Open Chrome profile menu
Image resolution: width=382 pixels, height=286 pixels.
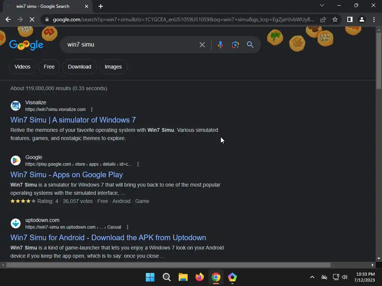click(362, 19)
